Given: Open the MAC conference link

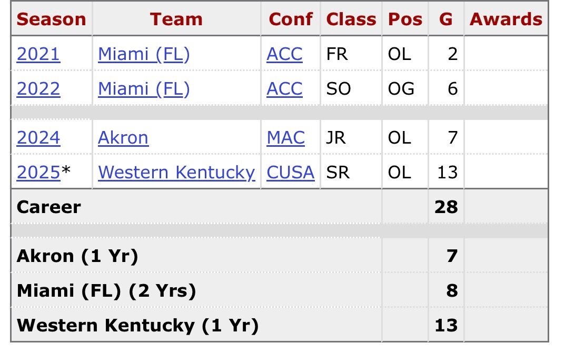Looking at the screenshot, I should (x=286, y=138).
